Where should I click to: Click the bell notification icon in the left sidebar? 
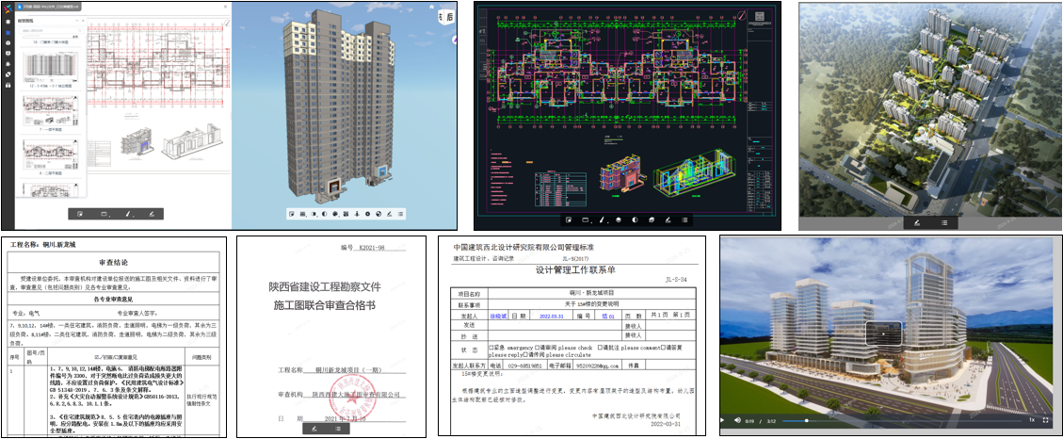point(8,64)
